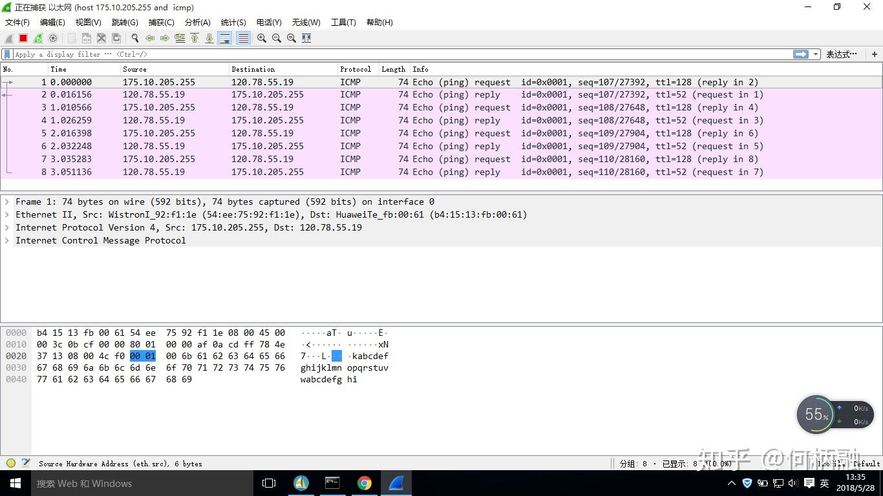Open the find packet tool
This screenshot has height=496, width=883.
pyautogui.click(x=135, y=38)
